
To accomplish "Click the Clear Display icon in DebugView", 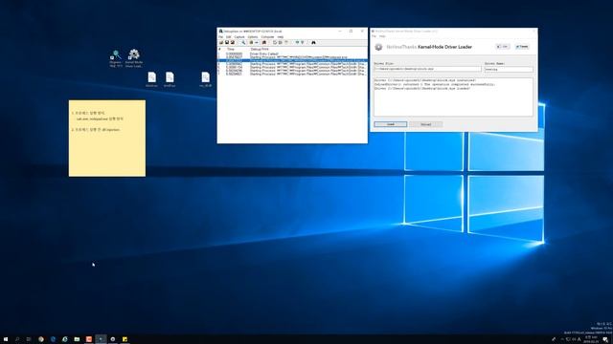I will [x=275, y=42].
